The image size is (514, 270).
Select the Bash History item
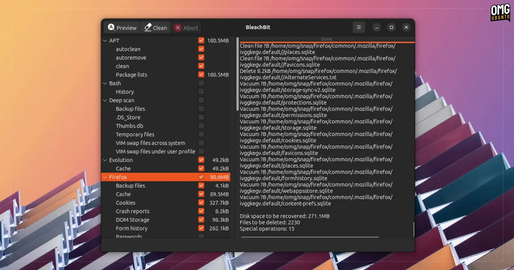coord(125,92)
